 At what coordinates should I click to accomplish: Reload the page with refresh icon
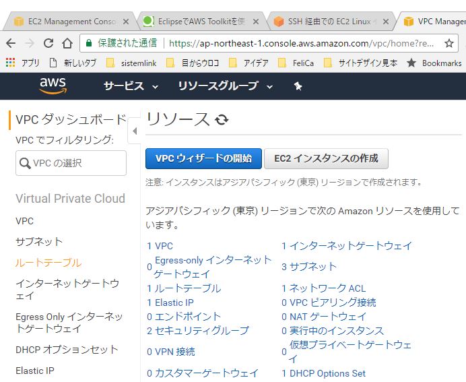tap(48, 43)
